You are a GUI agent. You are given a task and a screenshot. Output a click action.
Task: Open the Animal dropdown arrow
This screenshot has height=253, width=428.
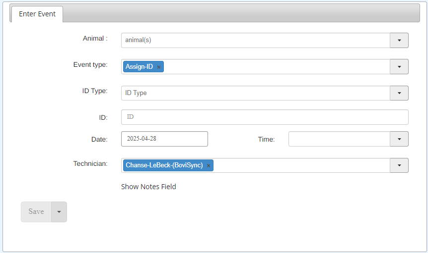(399, 40)
